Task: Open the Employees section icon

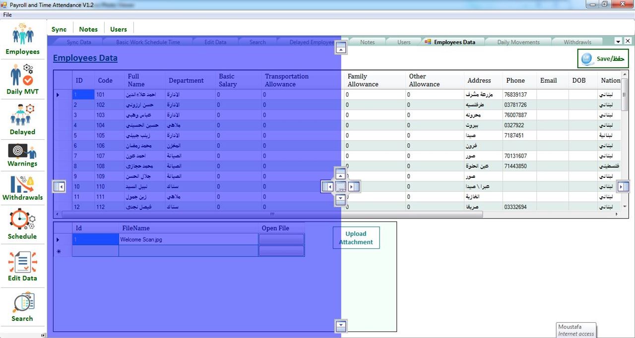Action: pyautogui.click(x=23, y=39)
